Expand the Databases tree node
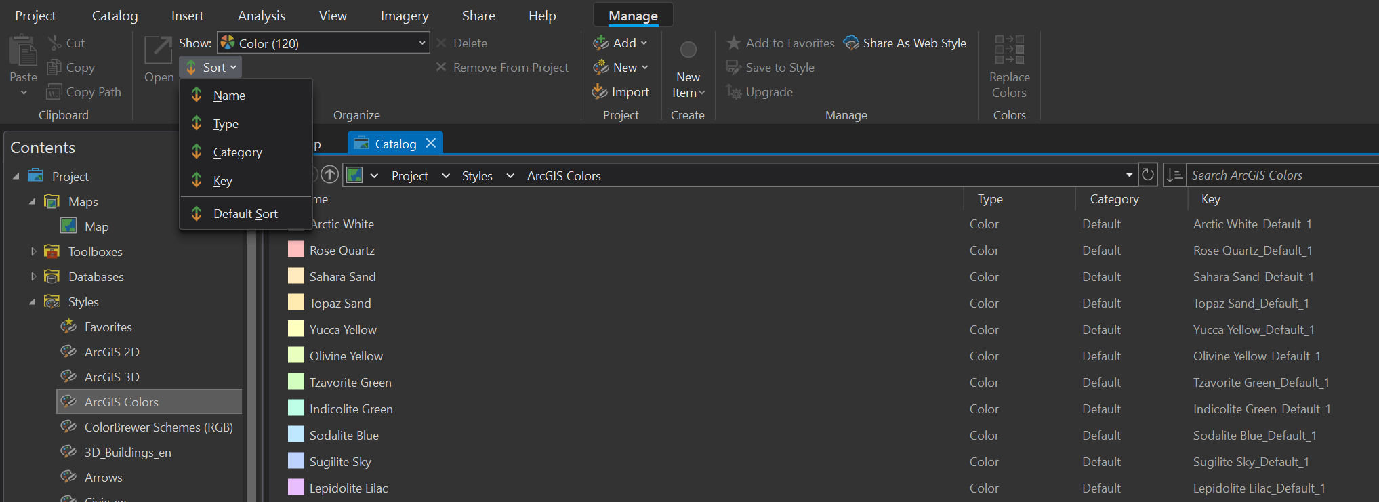The image size is (1379, 502). coord(33,276)
